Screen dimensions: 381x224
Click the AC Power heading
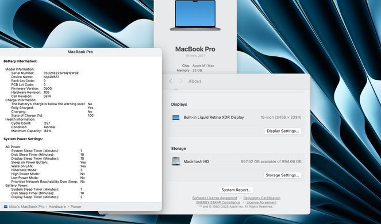tap(13, 147)
